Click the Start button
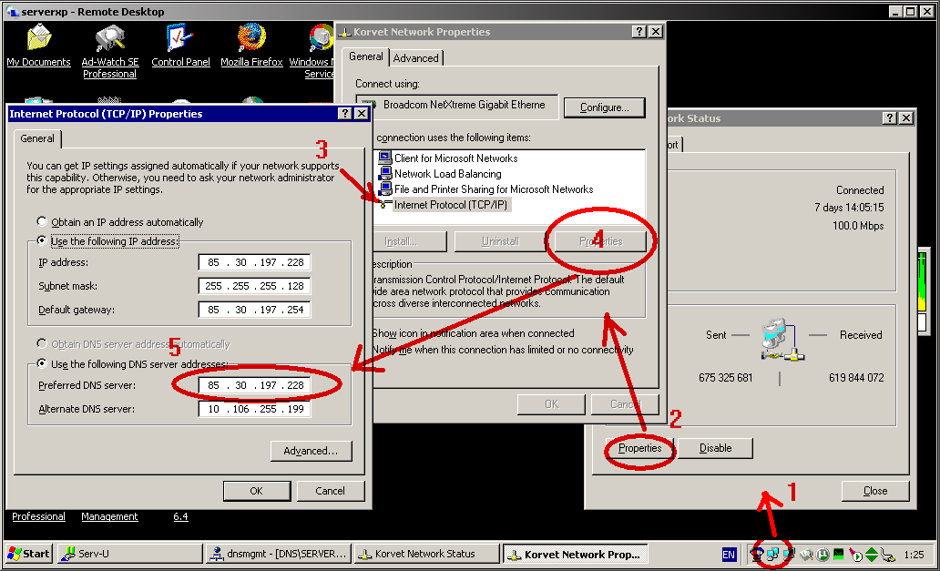The image size is (940, 571). tap(29, 554)
